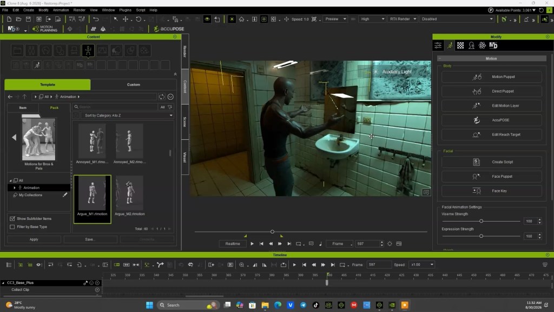Open timeline track list icon
The height and width of the screenshot is (312, 554).
[9, 264]
